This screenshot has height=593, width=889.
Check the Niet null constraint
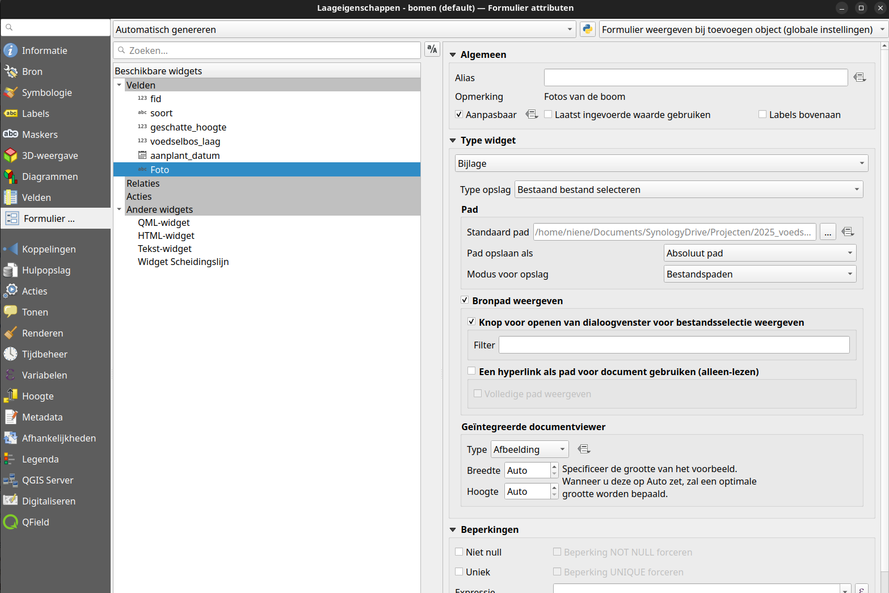[459, 552]
